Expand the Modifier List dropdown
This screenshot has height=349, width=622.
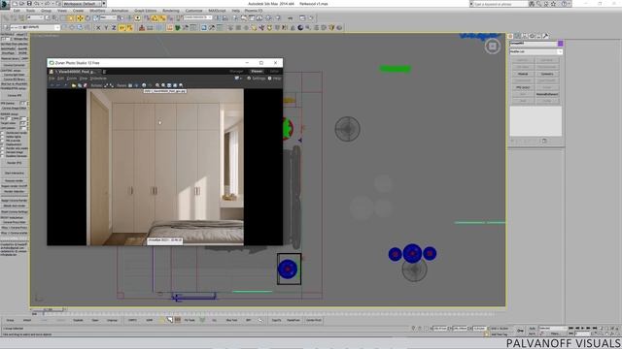click(536, 51)
